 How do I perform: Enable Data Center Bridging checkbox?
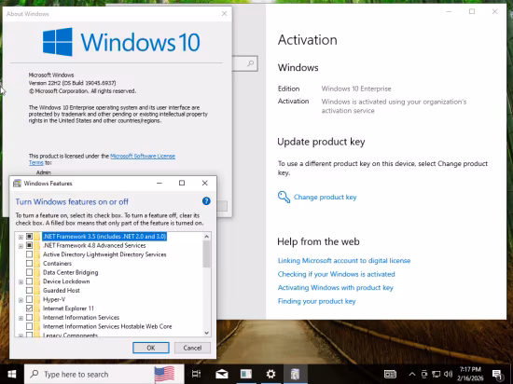click(29, 272)
